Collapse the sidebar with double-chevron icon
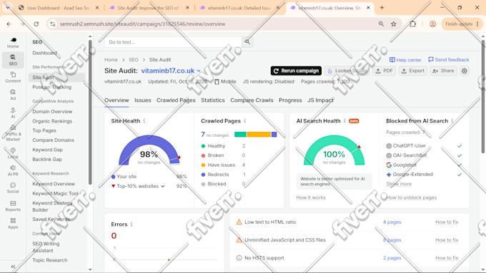The width and height of the screenshot is (486, 273). point(13,267)
